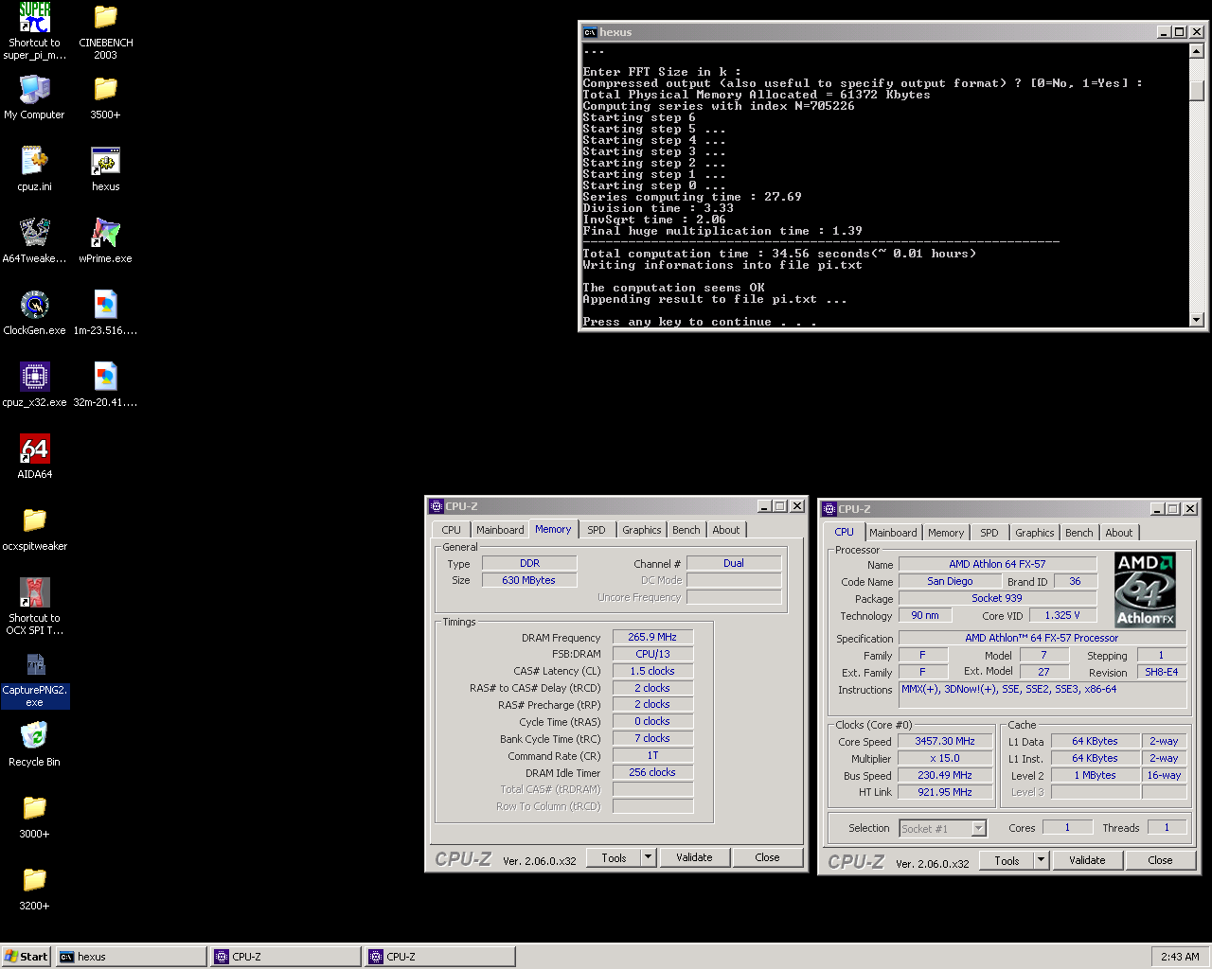Open the 3000+ folder icon

tap(34, 808)
